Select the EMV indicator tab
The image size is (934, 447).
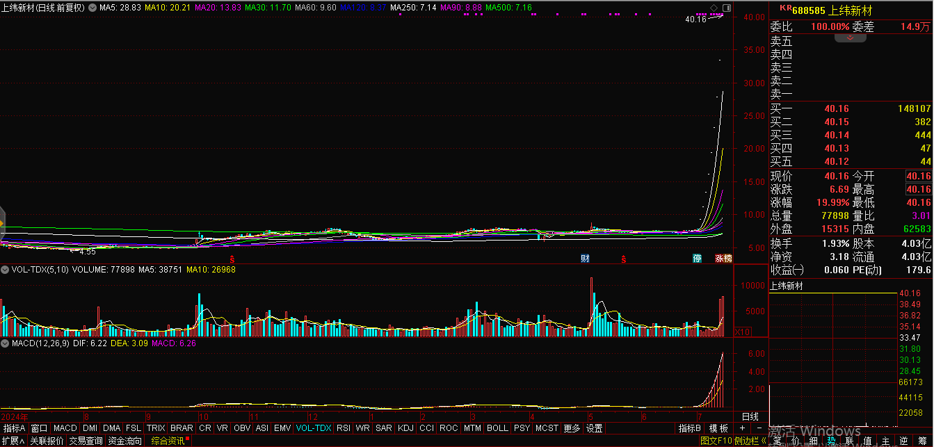[282, 428]
